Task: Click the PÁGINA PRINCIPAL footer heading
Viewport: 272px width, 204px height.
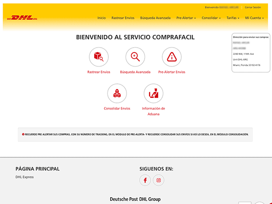Action: pyautogui.click(x=38, y=169)
